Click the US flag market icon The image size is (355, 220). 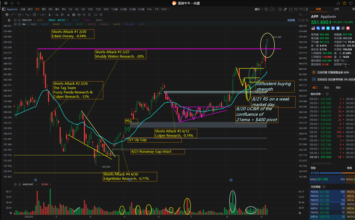pyautogui.click(x=313, y=28)
